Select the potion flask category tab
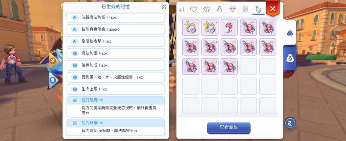Image resolution: width=346 pixels, height=141 pixels. 258,9
